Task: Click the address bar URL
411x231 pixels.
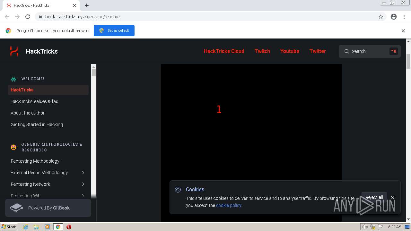Action: click(x=83, y=17)
